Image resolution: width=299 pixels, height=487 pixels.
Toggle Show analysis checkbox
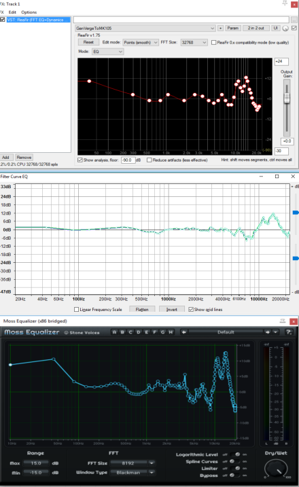point(80,160)
